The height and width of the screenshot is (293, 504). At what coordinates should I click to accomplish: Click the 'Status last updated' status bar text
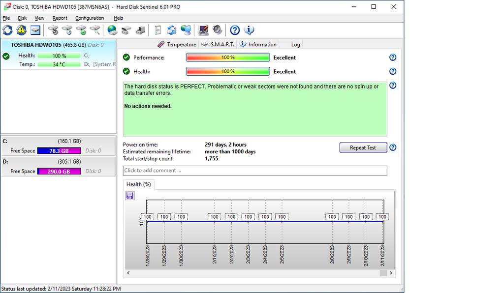tap(61, 289)
